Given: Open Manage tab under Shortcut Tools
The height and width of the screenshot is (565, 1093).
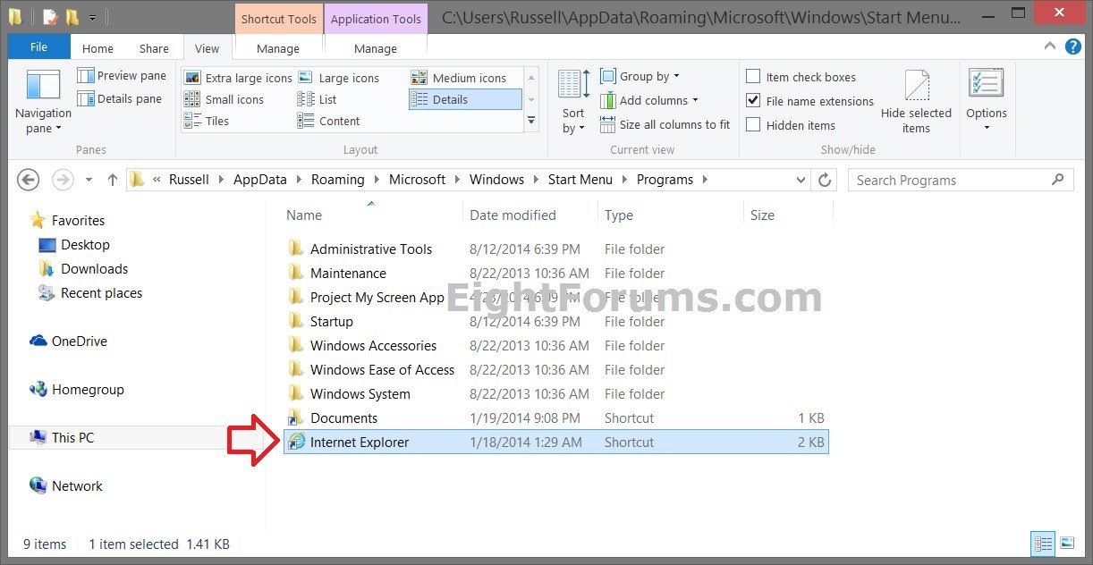Looking at the screenshot, I should [x=278, y=48].
